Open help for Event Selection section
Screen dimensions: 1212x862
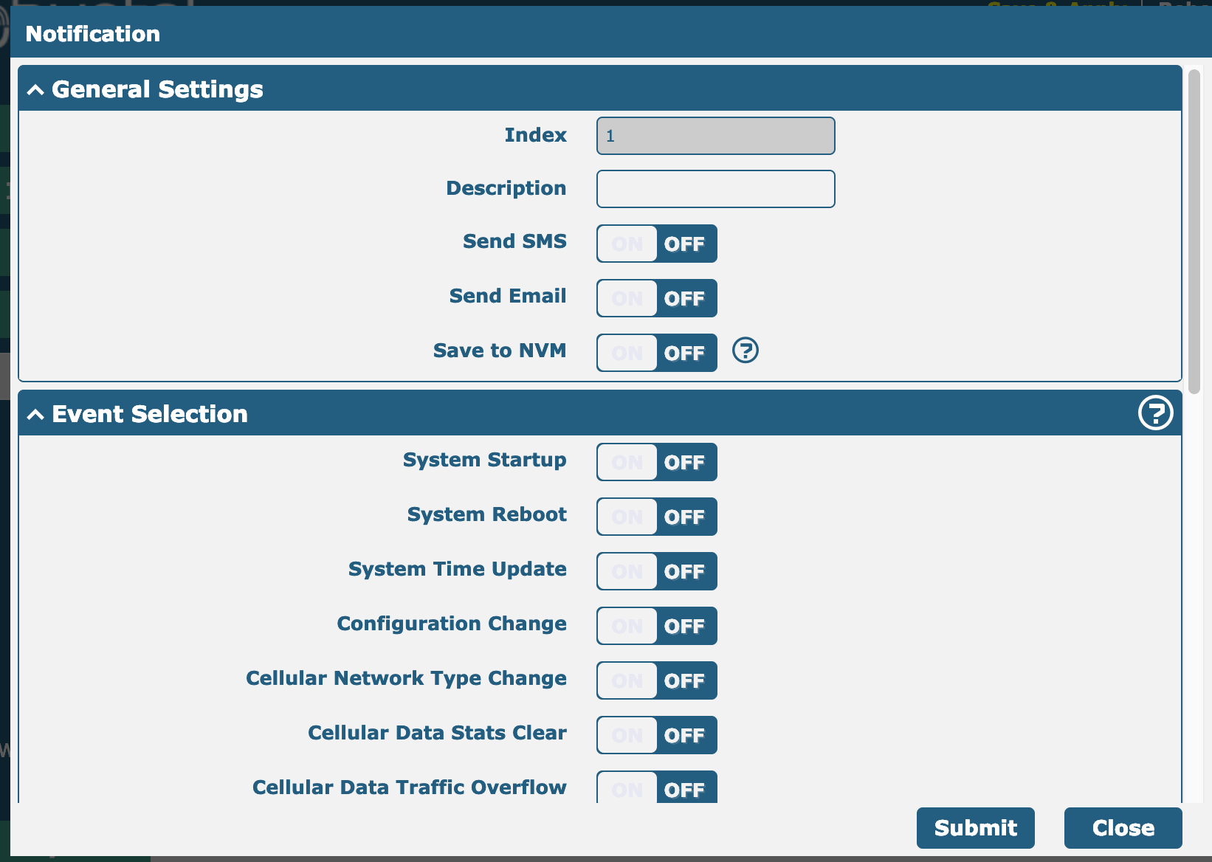click(x=1155, y=413)
